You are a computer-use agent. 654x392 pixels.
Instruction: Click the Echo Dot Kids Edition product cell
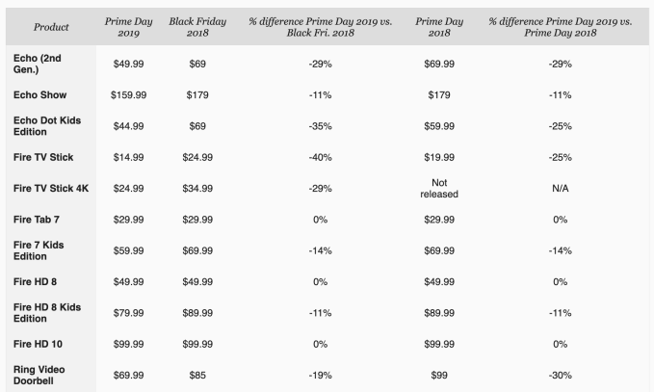44,125
